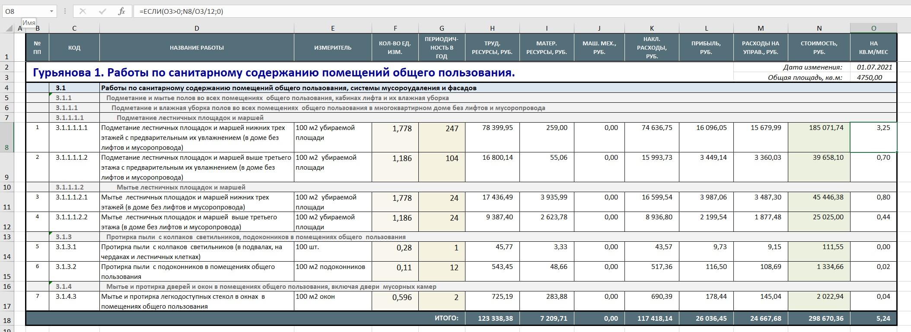Select cost cell 2 022,94
The width and height of the screenshot is (911, 332).
point(819,301)
